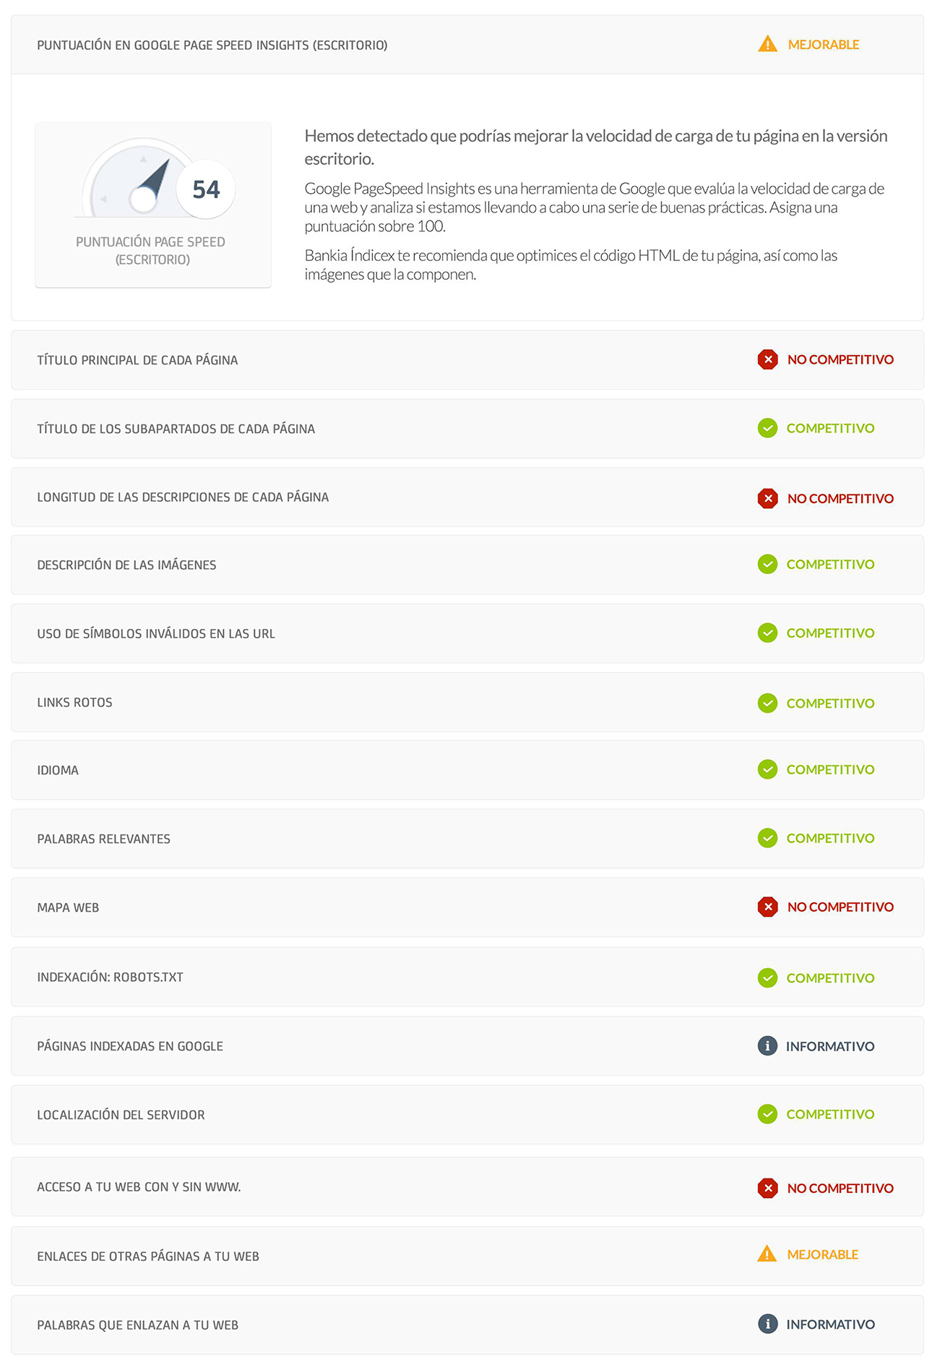Click No Competitivo status for Longitud de Descripciones
Viewport: 932px width, 1365px height.
(840, 499)
